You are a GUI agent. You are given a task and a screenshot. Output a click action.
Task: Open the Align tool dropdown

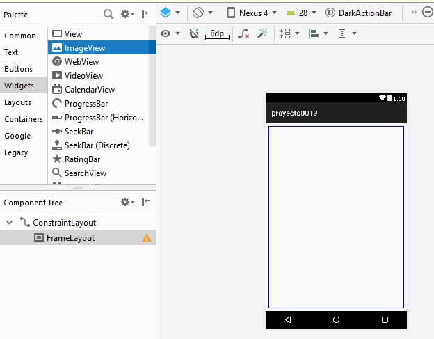click(317, 33)
